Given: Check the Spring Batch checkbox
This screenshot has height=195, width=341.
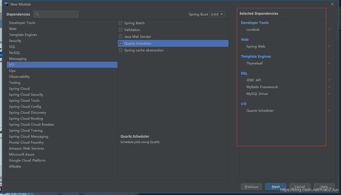Looking at the screenshot, I should (120, 23).
